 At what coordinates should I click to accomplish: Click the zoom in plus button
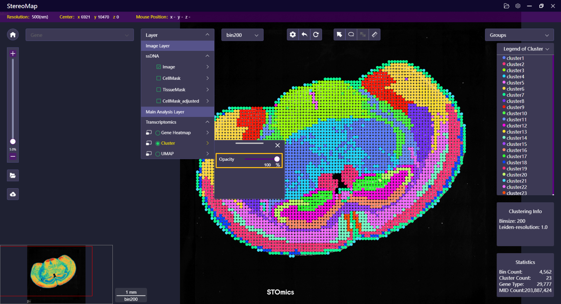[x=13, y=53]
